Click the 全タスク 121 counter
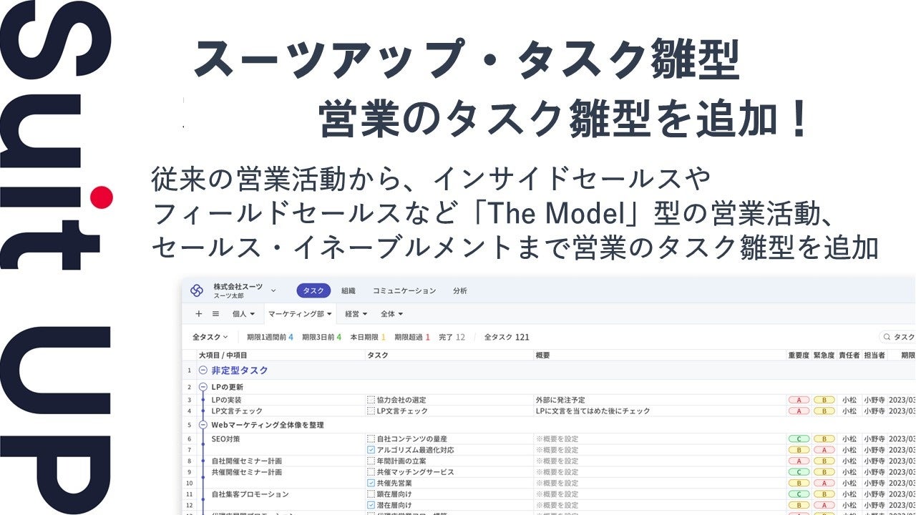Screen dimensions: 916x515 coord(507,337)
